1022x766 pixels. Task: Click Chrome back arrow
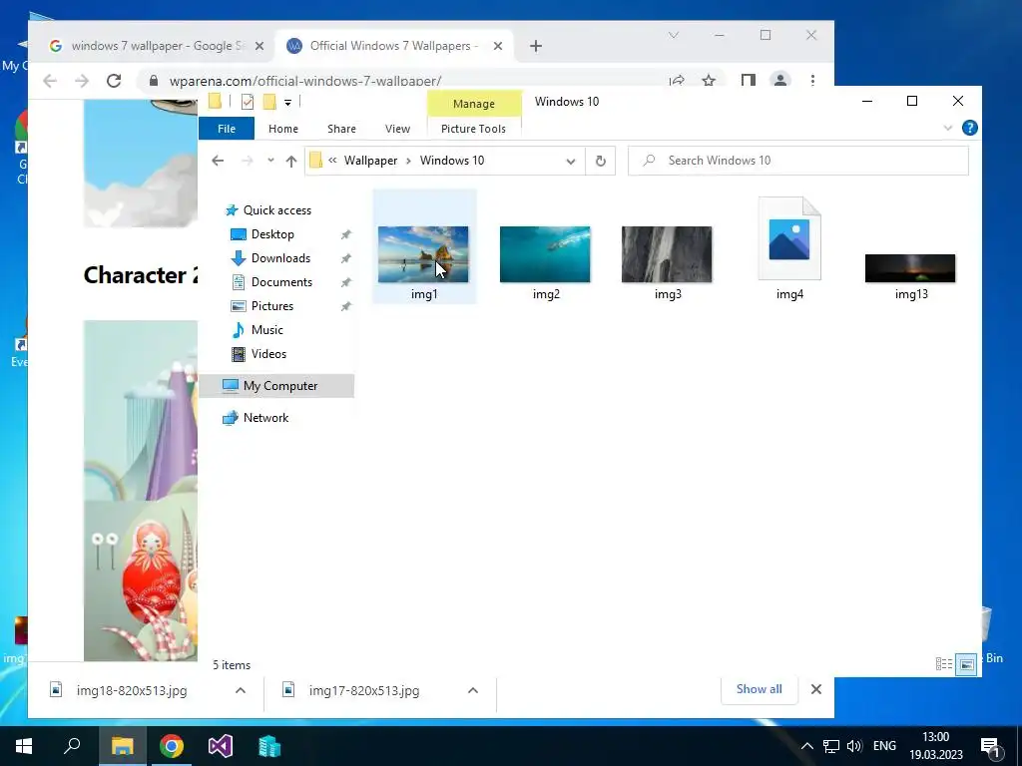pos(50,81)
